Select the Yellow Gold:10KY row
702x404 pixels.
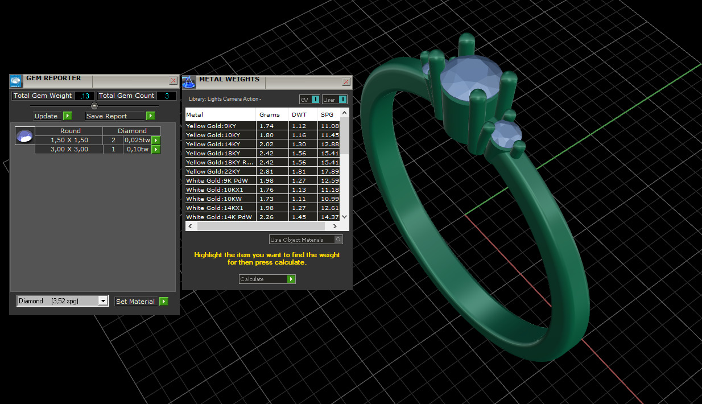[262, 135]
